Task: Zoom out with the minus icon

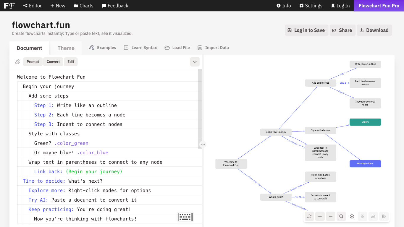Action: point(331,216)
